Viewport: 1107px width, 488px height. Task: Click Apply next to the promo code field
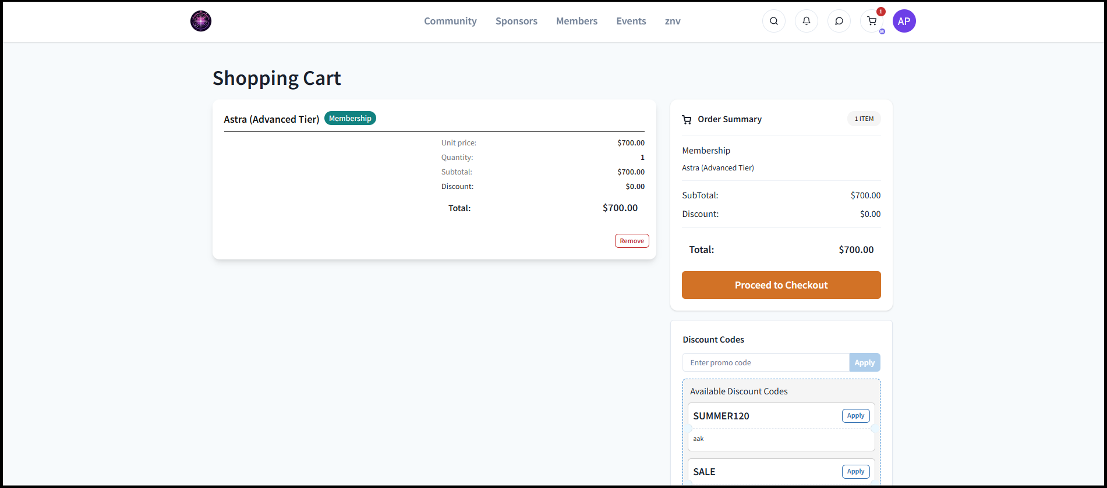(x=864, y=362)
